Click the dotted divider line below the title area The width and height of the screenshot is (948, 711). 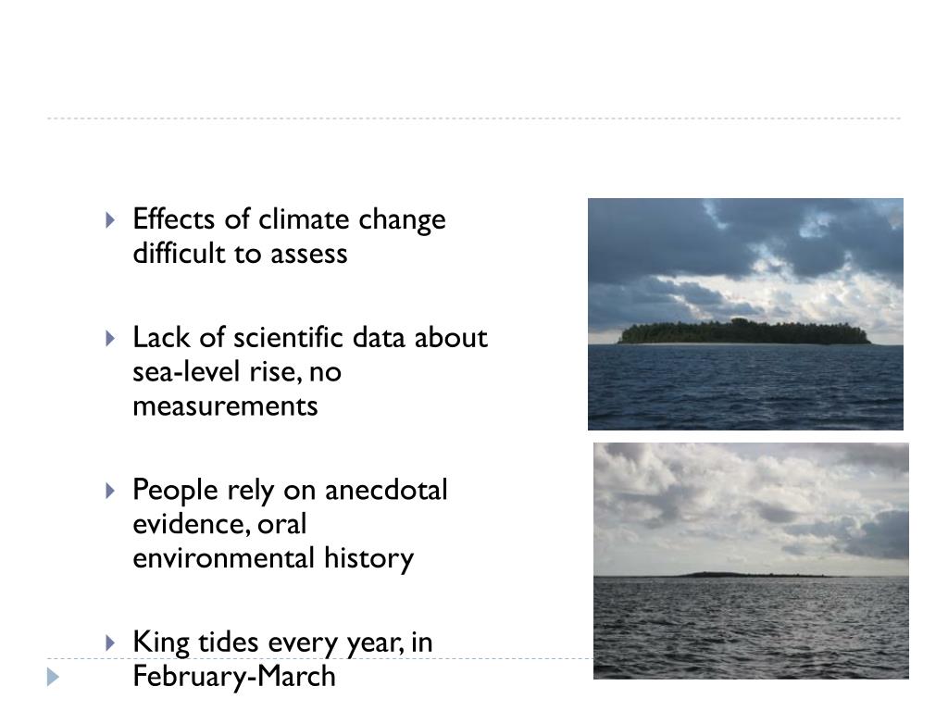point(474,118)
